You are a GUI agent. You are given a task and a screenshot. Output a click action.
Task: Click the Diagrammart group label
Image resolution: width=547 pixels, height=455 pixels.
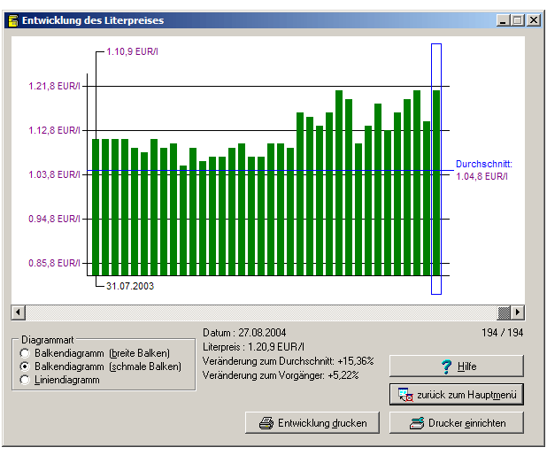pos(48,340)
